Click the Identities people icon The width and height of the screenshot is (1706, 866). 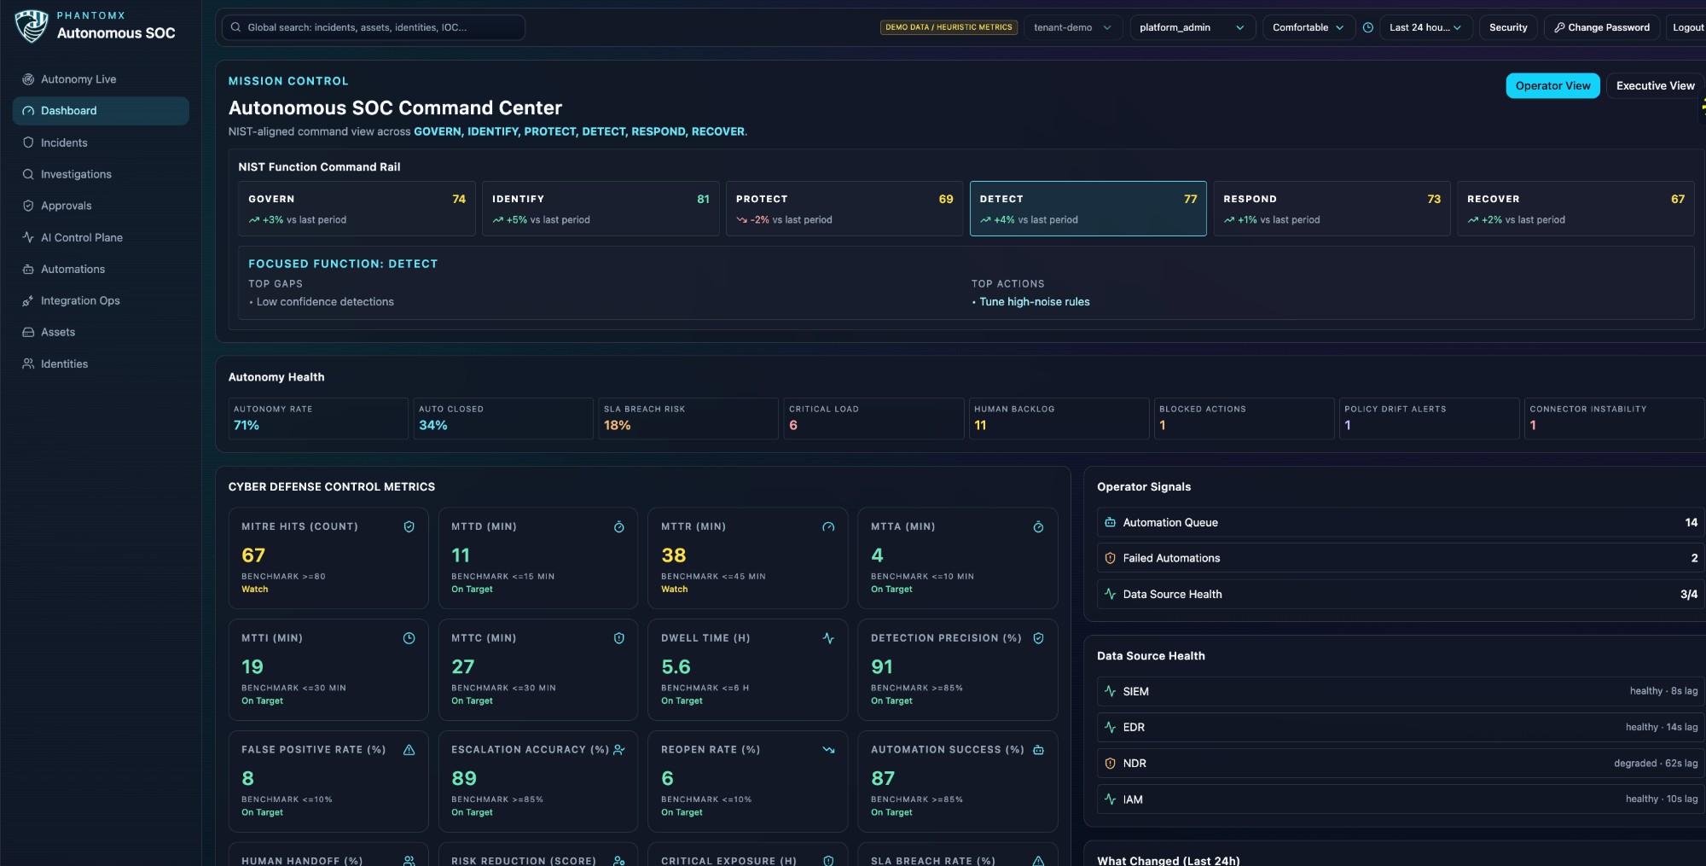[x=28, y=363]
